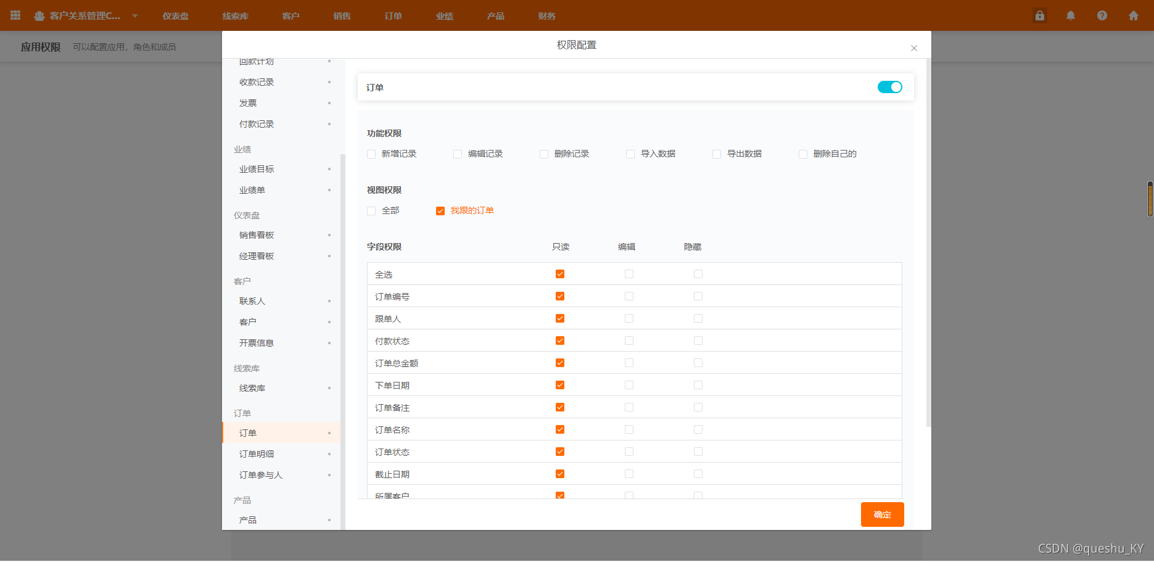
Task: Close the 权限配置 dialog
Action: [914, 48]
